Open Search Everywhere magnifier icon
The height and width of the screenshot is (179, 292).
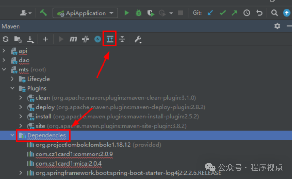pos(274,13)
